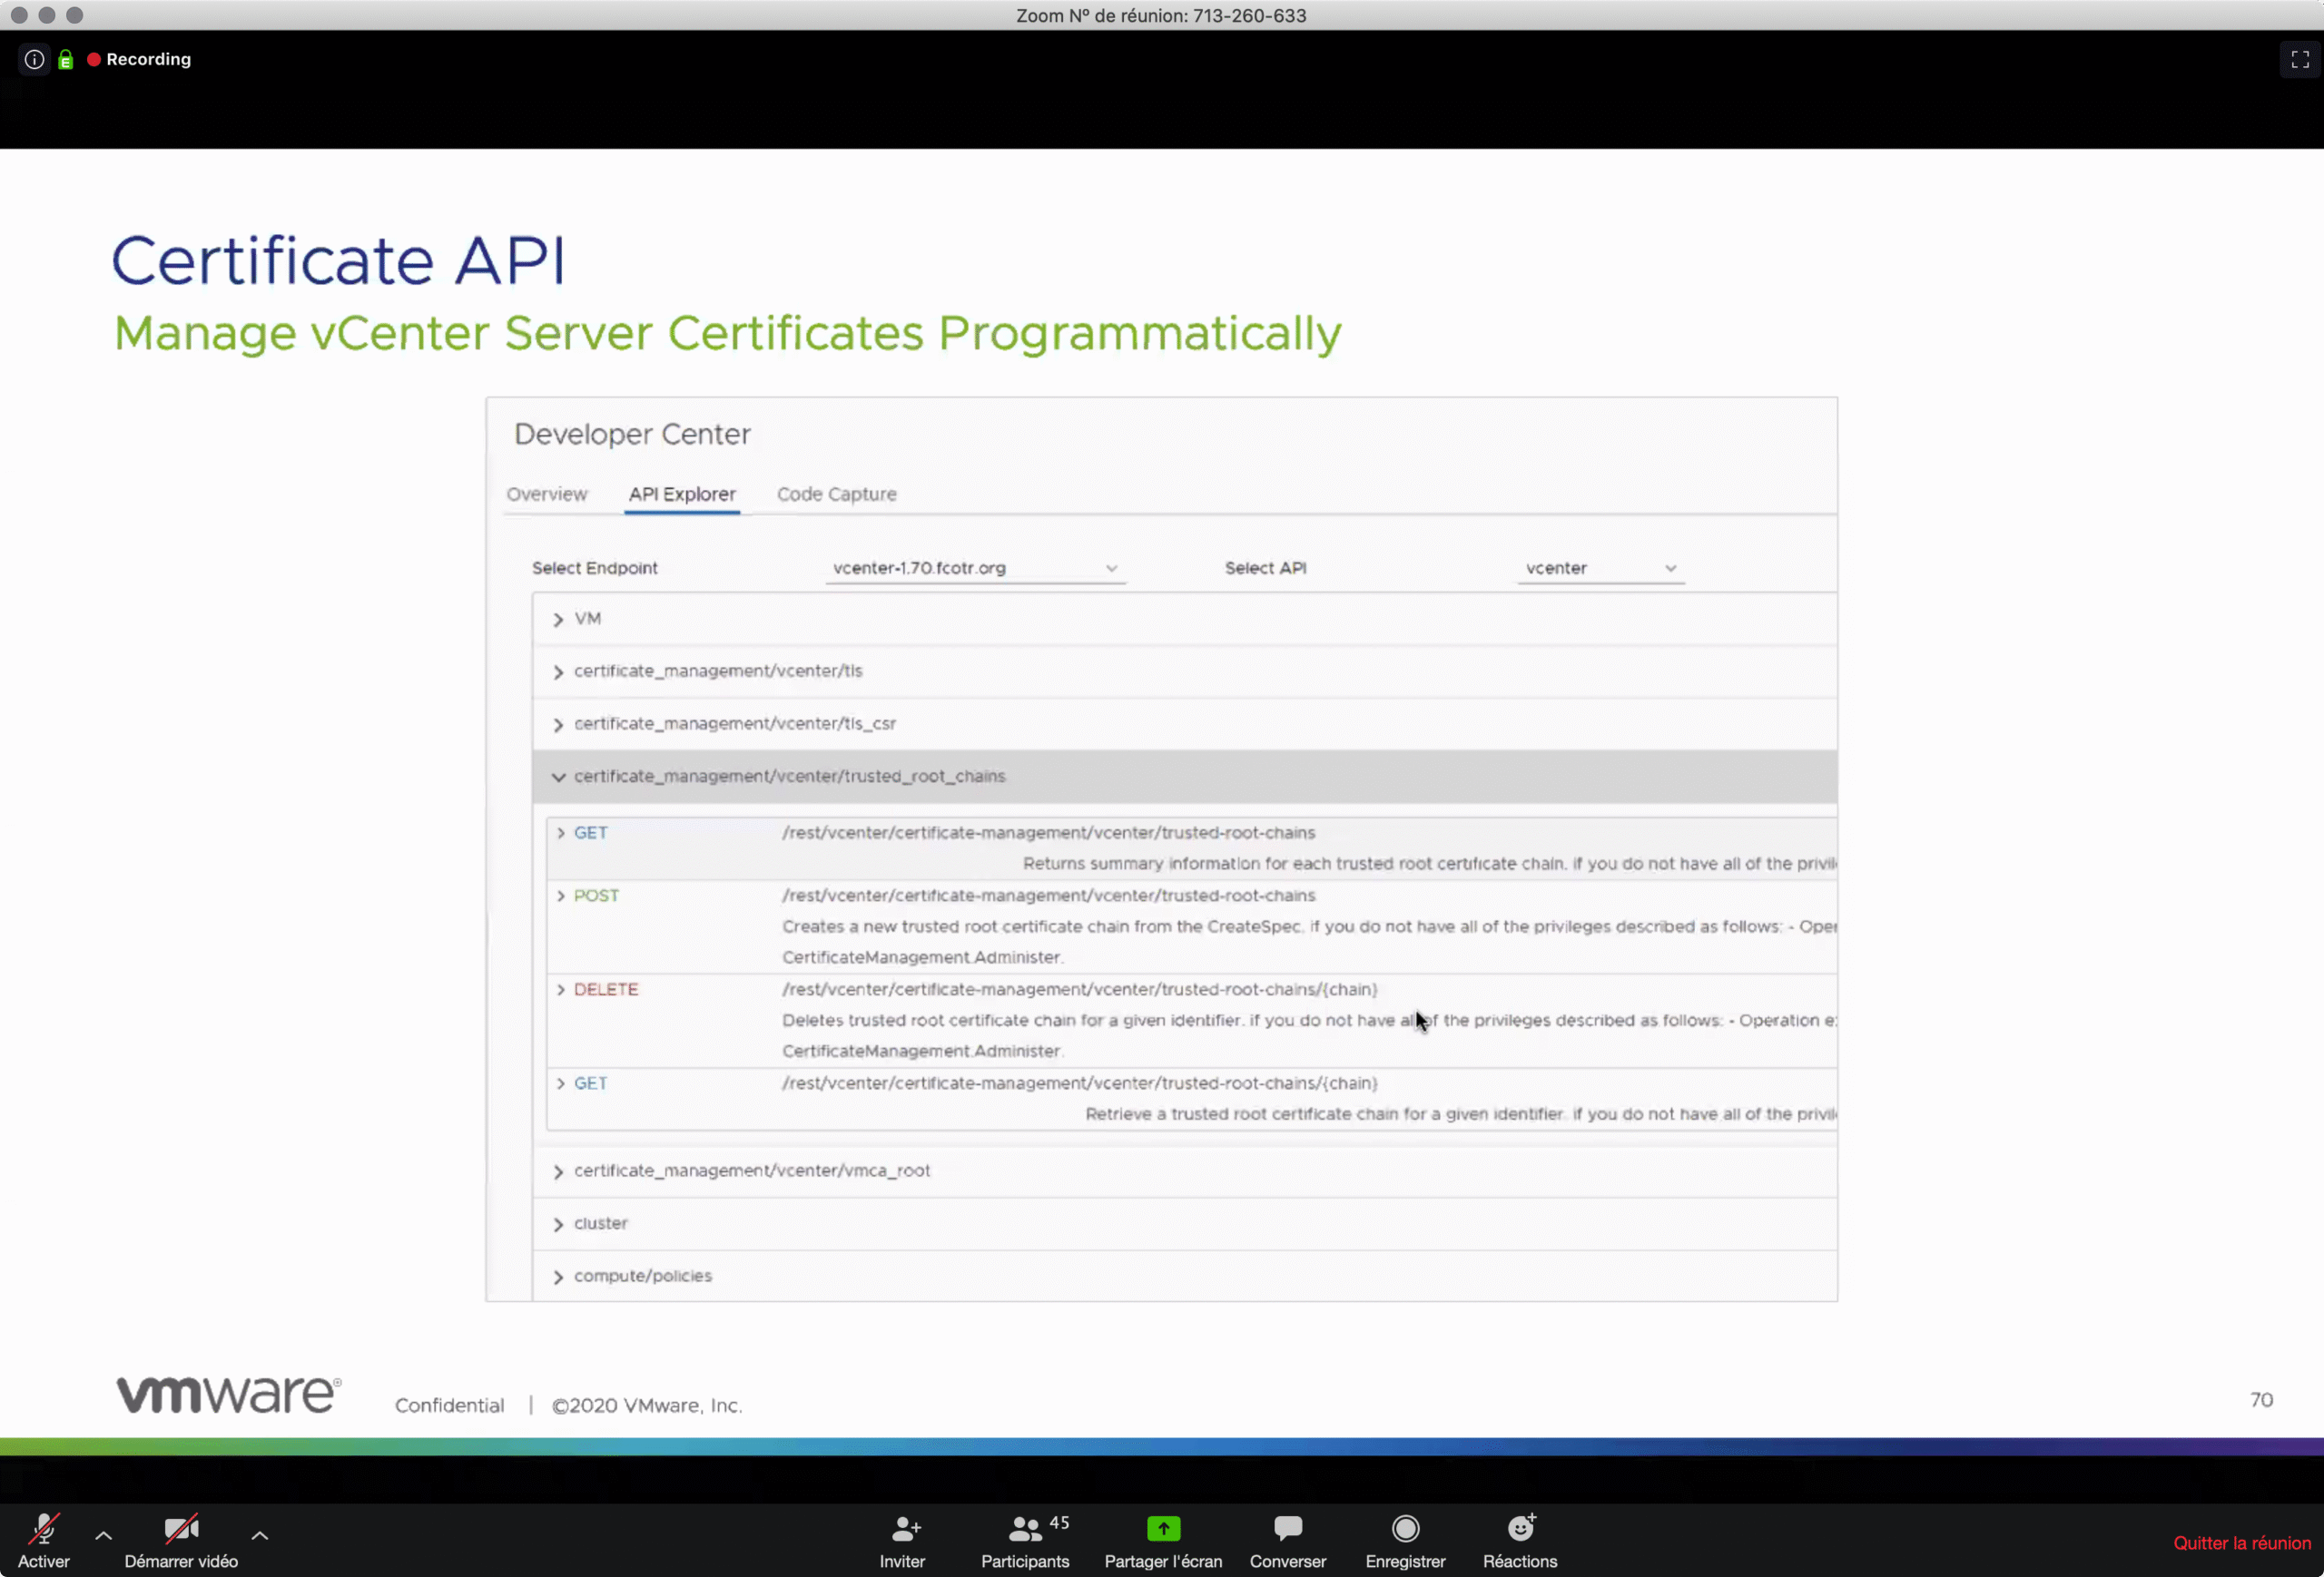Expand DELETE trusted-root-chains/{chain} chevron
The image size is (2324, 1577).
[560, 989]
